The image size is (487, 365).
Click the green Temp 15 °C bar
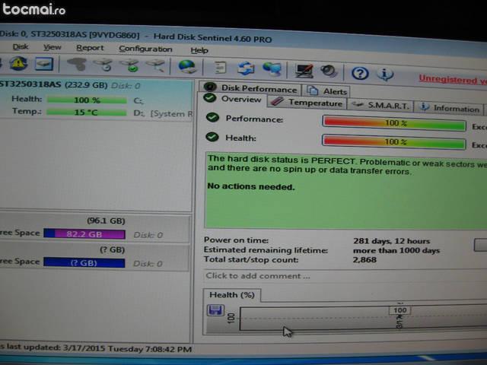tap(87, 112)
